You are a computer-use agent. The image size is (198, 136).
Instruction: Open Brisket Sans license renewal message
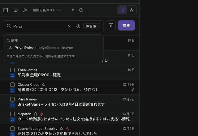(x=61, y=104)
